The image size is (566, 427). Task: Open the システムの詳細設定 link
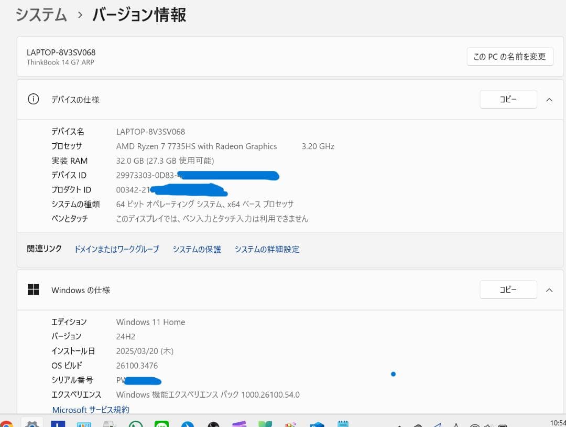tap(267, 249)
